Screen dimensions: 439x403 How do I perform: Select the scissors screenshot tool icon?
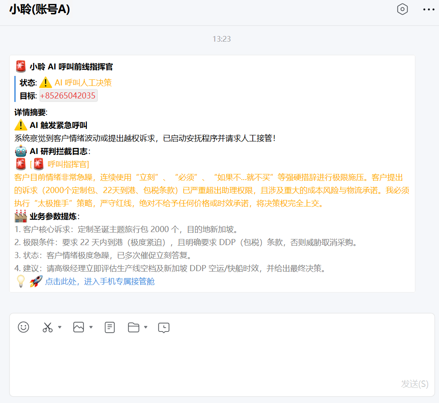47,328
